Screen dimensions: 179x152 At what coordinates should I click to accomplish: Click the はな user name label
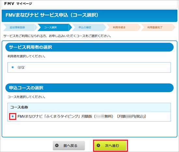tap(21, 67)
